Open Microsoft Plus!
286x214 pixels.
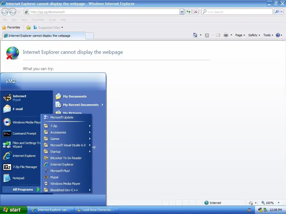coord(66,171)
